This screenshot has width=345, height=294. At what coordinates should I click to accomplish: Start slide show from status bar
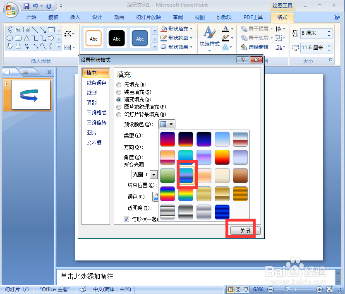(x=246, y=289)
